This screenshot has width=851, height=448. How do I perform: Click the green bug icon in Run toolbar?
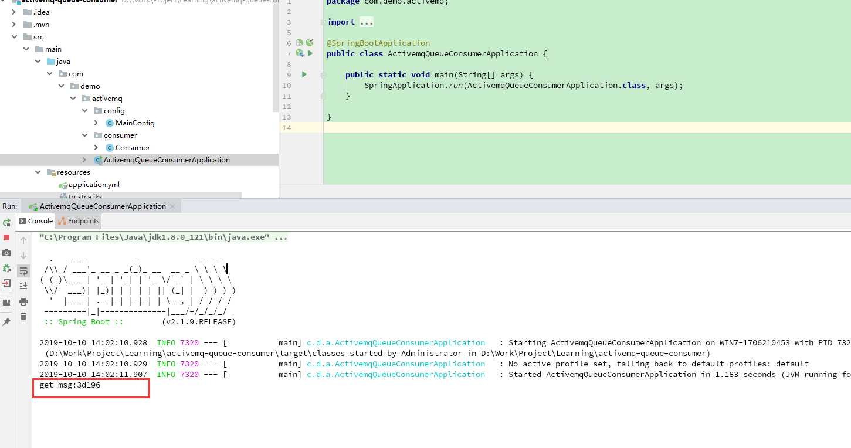[x=6, y=268]
